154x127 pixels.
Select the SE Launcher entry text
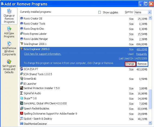tap(30, 84)
